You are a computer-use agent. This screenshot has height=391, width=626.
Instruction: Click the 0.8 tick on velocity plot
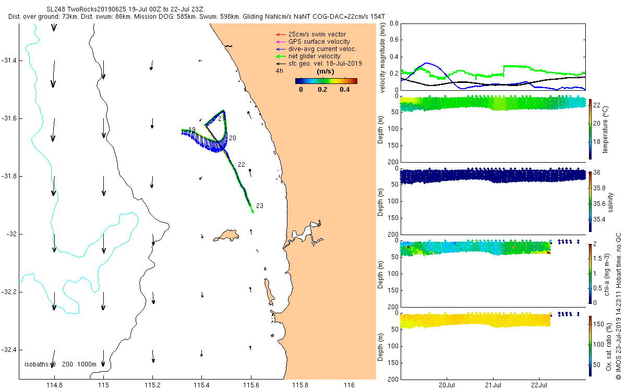[x=395, y=23]
